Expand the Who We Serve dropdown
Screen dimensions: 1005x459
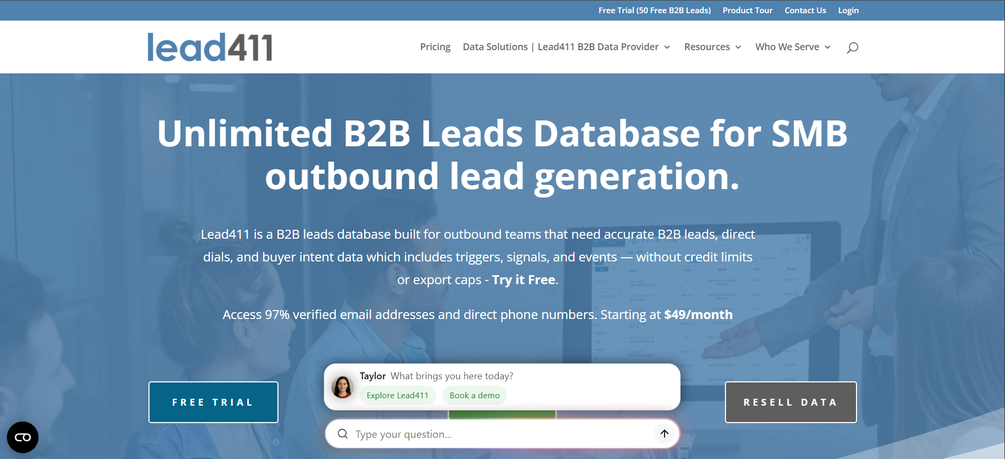[793, 47]
